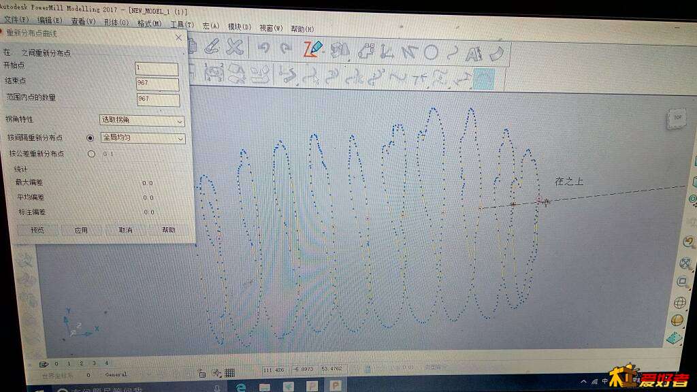This screenshot has height=392, width=697.
Task: Toggle the grid icon in the status bar
Action: pos(230,372)
